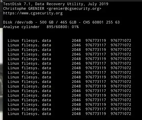Select the bottommost Linux filesys. data entry
The height and width of the screenshot is (120, 142).
pyautogui.click(x=69, y=114)
